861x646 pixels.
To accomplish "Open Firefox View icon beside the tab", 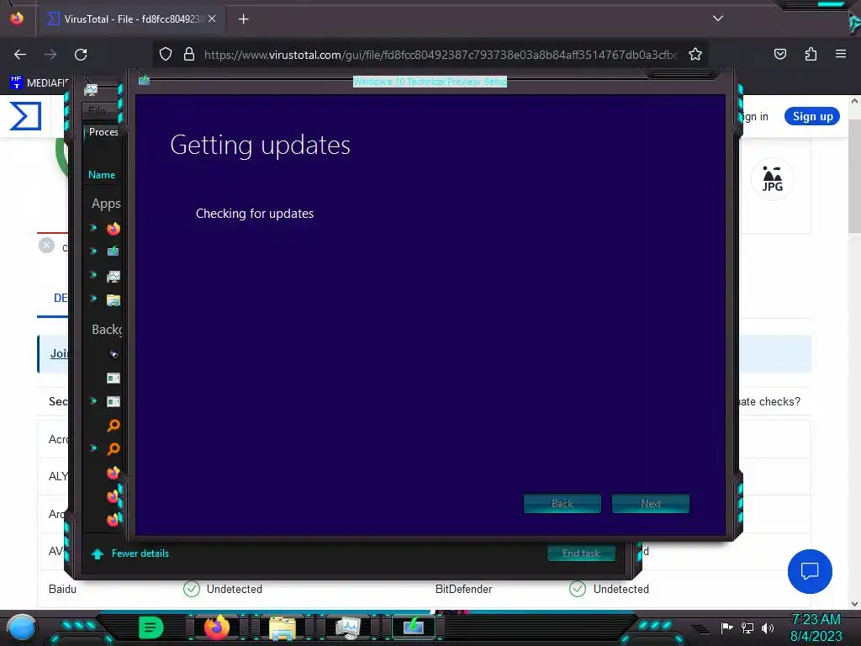I will click(x=17, y=19).
